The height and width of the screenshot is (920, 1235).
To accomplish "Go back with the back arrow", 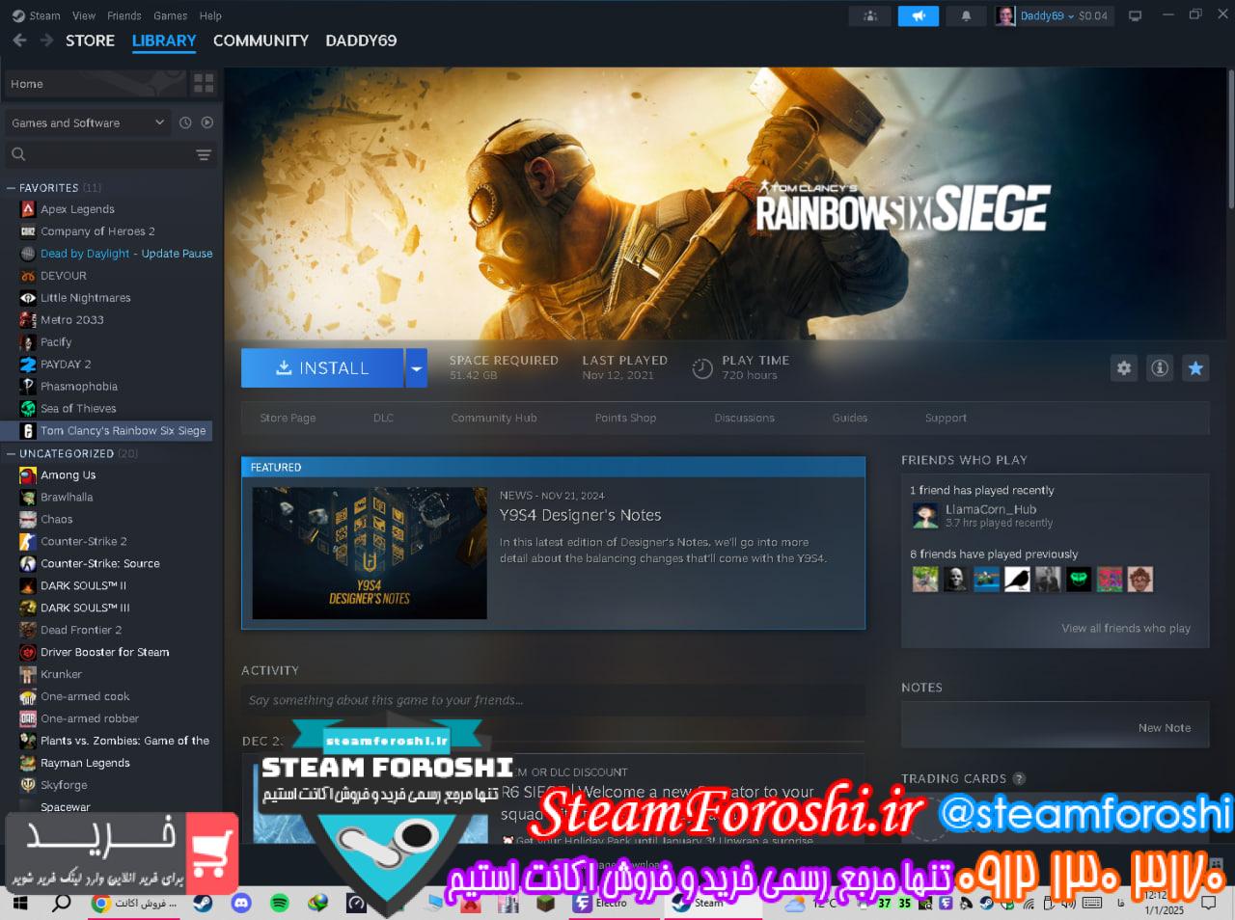I will (x=20, y=41).
